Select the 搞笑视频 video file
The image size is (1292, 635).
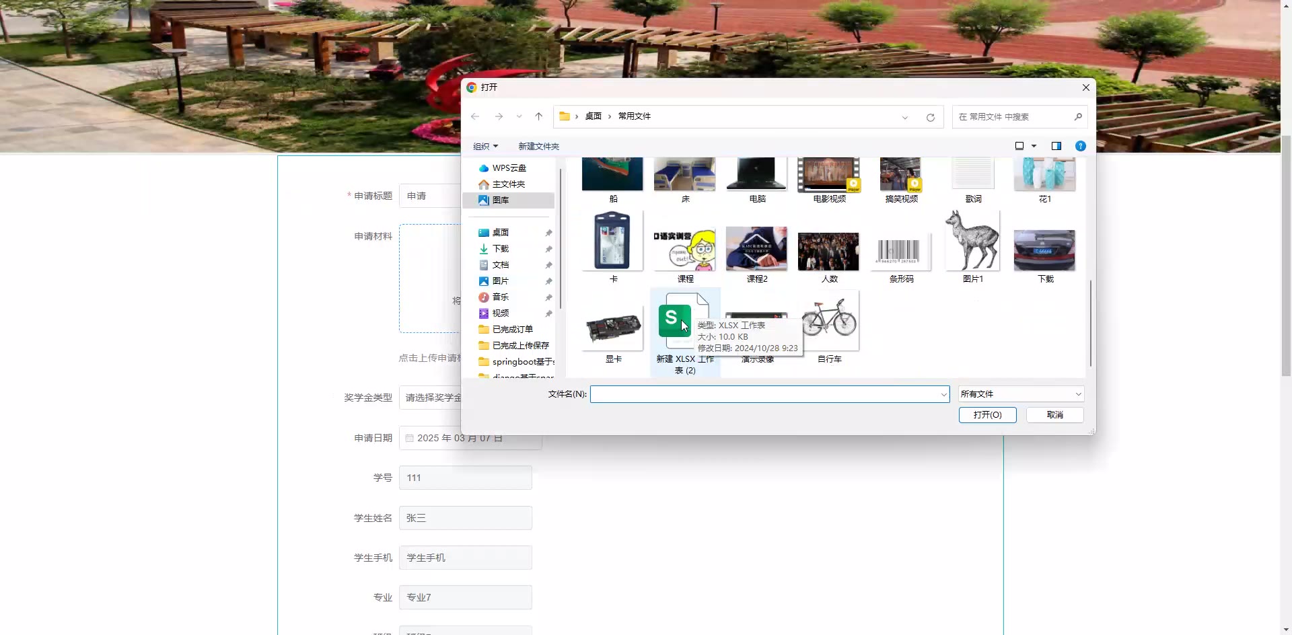click(x=901, y=180)
